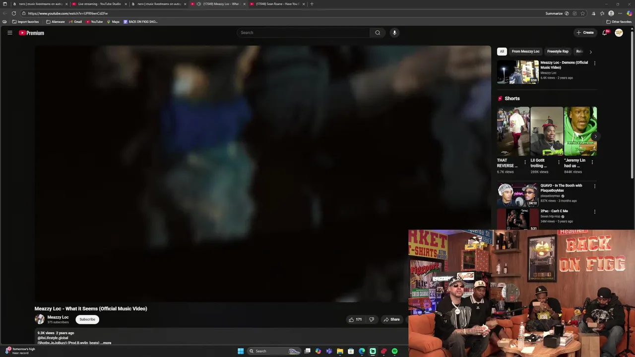Click the YouTube search magnifier button
Viewport: 635px width, 357px height.
tap(378, 33)
